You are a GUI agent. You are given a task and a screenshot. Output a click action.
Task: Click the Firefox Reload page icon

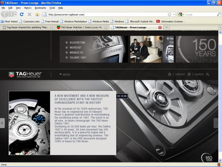tap(22, 14)
